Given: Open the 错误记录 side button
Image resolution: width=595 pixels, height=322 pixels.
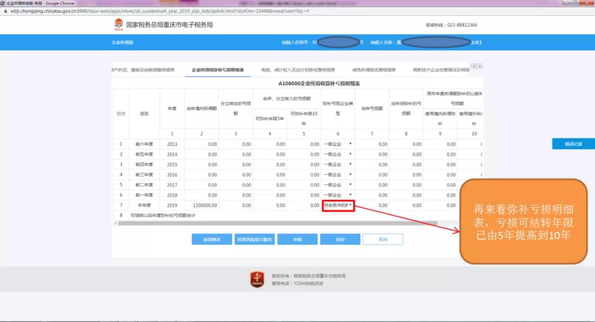Looking at the screenshot, I should point(574,144).
